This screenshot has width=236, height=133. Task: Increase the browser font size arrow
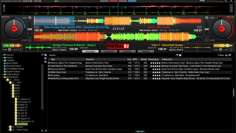pos(30,1)
